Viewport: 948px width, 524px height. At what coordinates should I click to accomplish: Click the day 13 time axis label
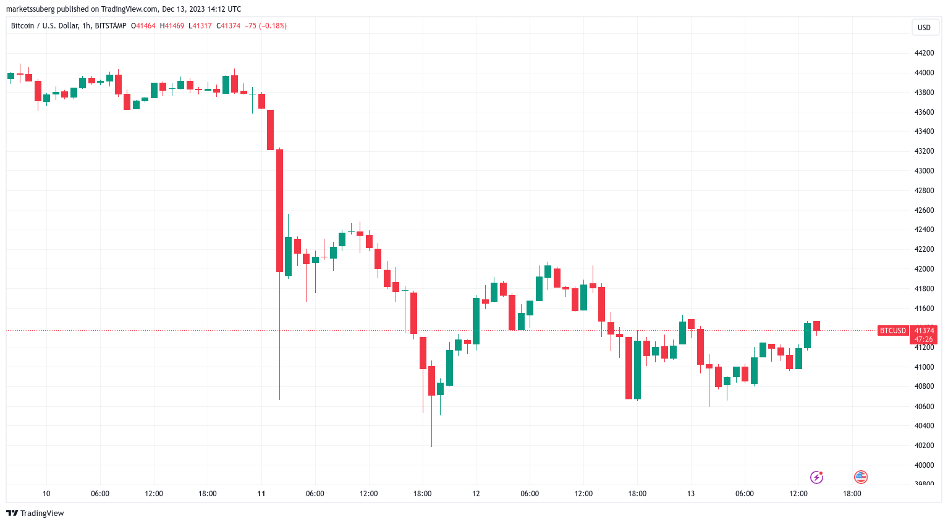point(691,494)
